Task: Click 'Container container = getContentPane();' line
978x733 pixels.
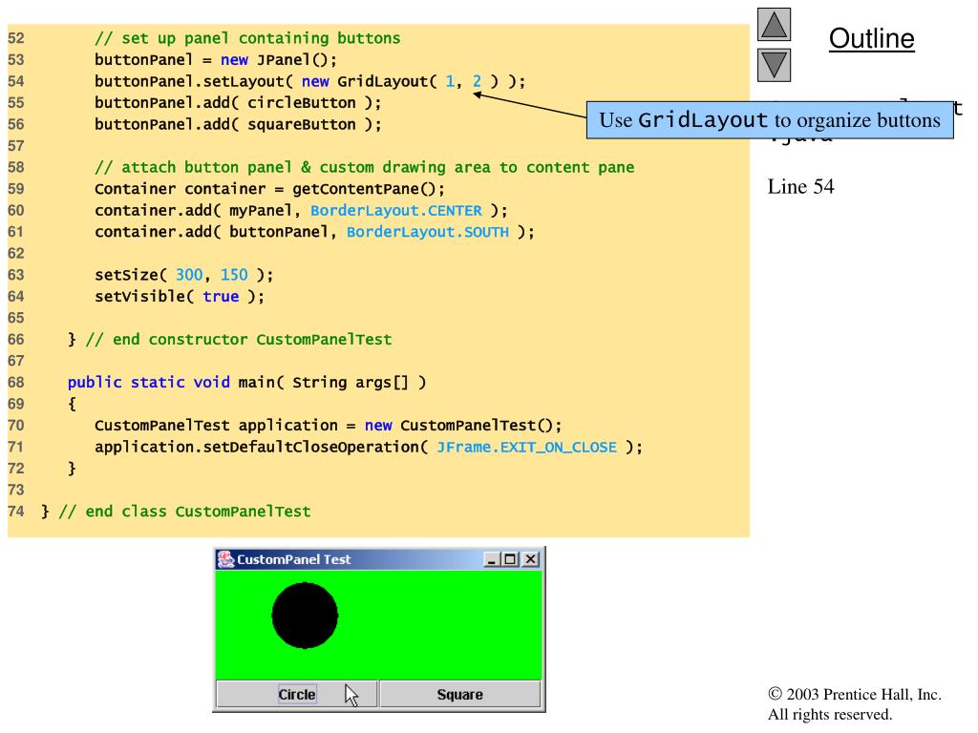Action: [269, 189]
